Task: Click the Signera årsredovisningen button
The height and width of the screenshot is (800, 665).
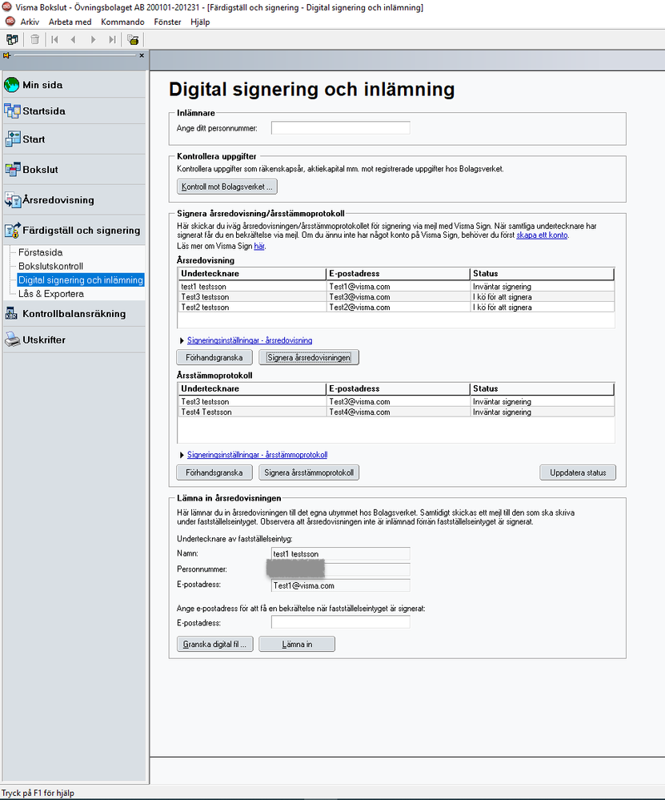Action: pyautogui.click(x=309, y=357)
